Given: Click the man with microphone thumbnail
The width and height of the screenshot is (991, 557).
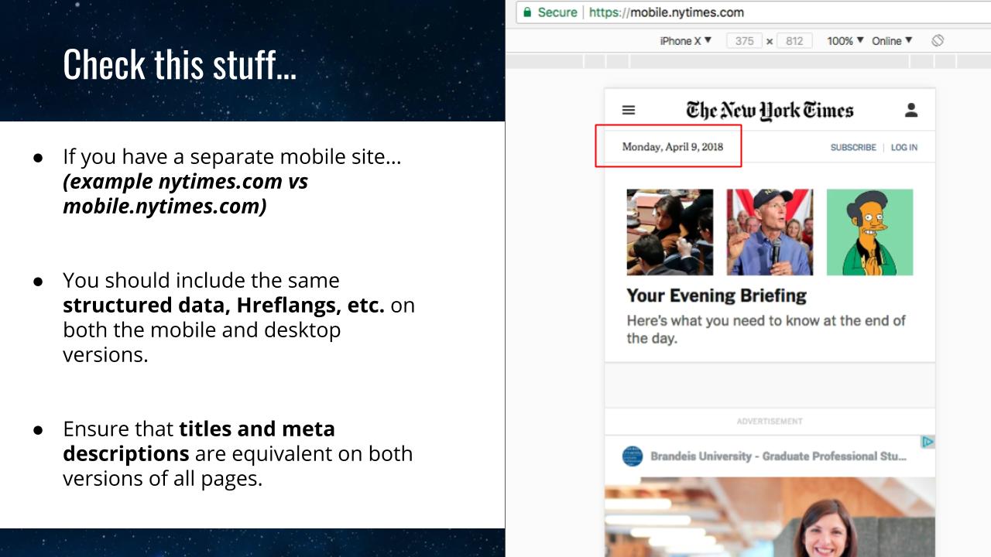Looking at the screenshot, I should point(770,232).
